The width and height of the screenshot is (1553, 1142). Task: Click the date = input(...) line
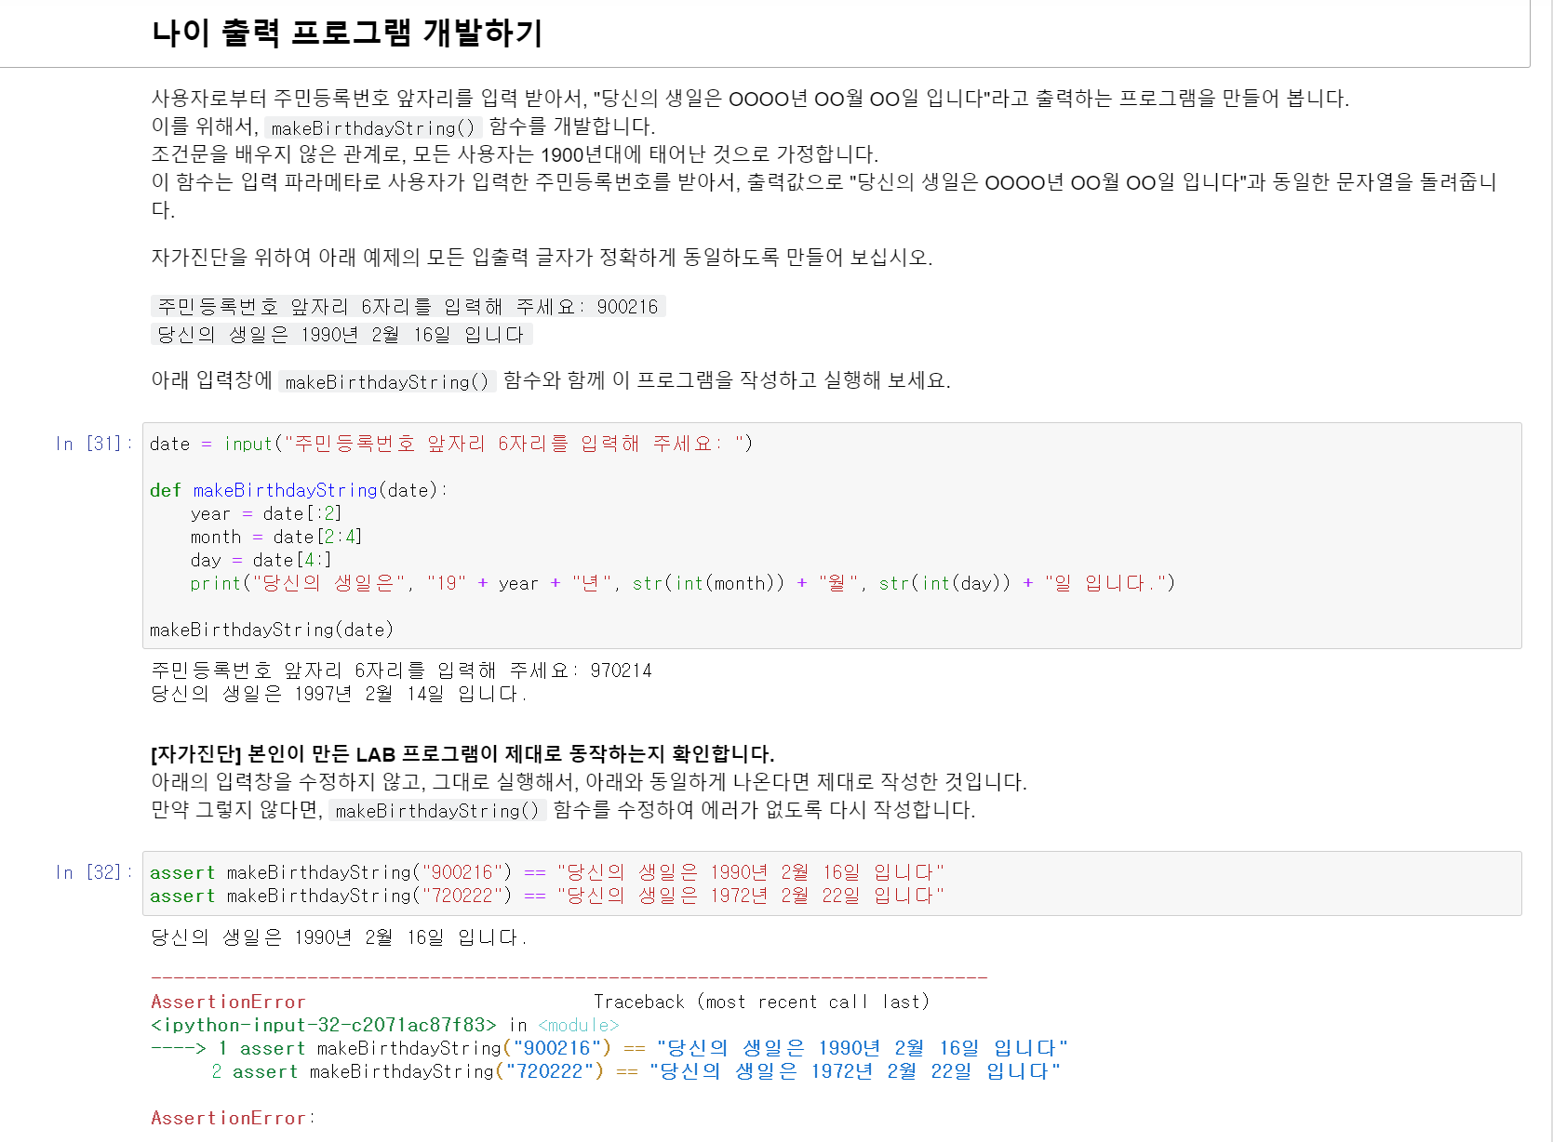pos(451,444)
